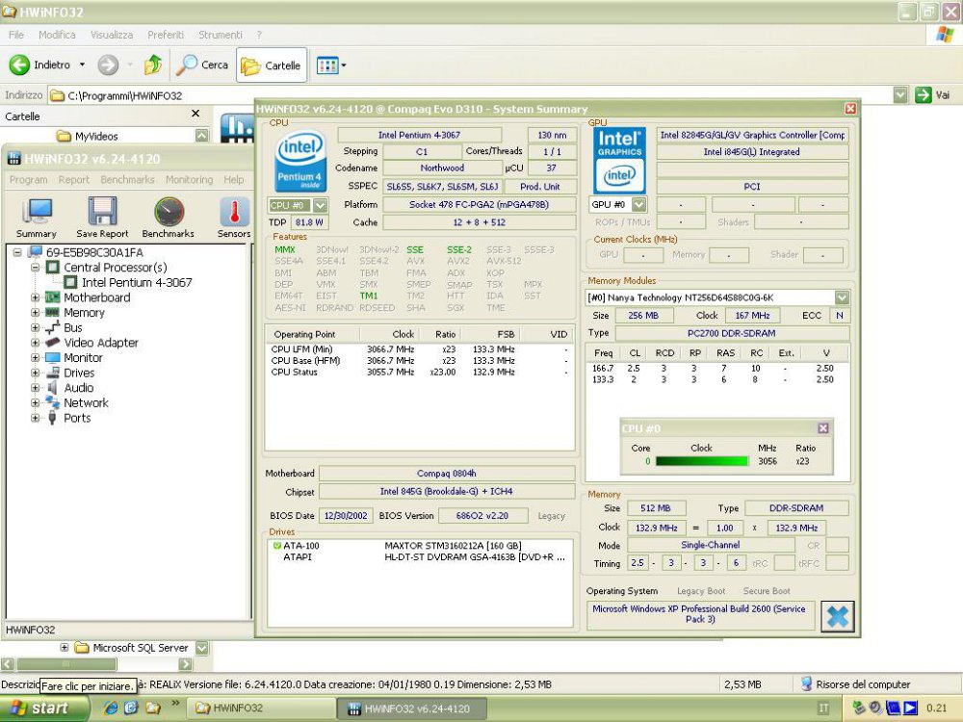Viewport: 963px width, 722px height.
Task: Toggle the Cartelle folders panel
Action: tap(271, 65)
